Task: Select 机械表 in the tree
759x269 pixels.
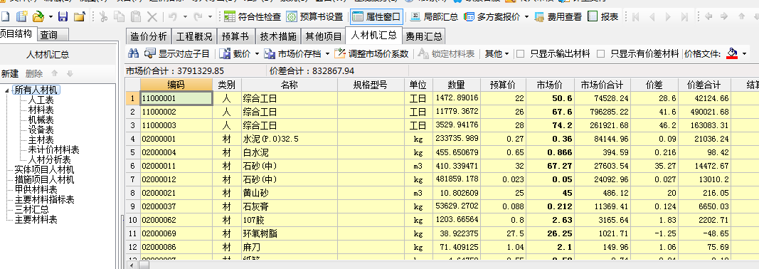Action: [41, 120]
